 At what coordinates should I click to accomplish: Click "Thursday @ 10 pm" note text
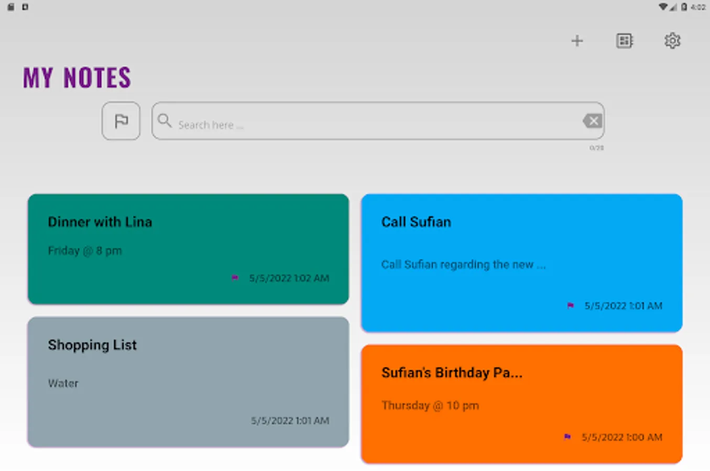[430, 406]
